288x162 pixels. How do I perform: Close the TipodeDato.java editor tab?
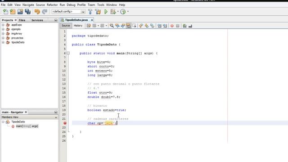92,20
